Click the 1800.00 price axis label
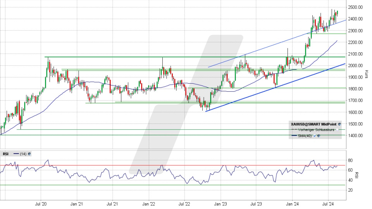 [355, 89]
